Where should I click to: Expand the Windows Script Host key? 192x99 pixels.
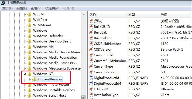point(25,95)
